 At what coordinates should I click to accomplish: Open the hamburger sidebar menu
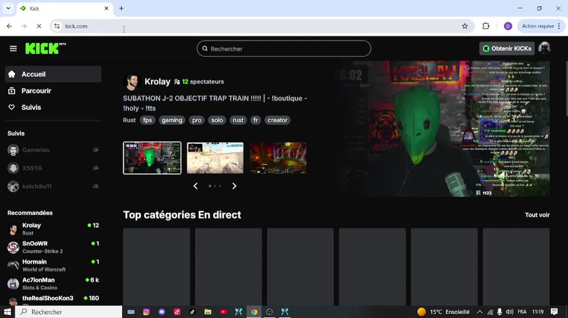click(13, 49)
